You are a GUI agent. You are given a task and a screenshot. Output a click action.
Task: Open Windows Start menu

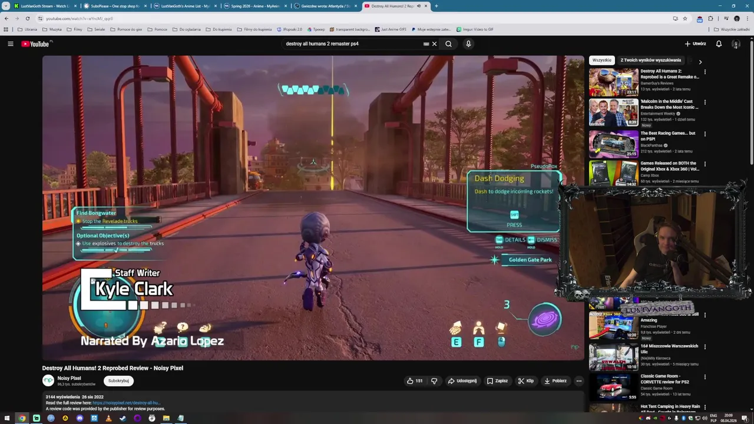coord(7,418)
